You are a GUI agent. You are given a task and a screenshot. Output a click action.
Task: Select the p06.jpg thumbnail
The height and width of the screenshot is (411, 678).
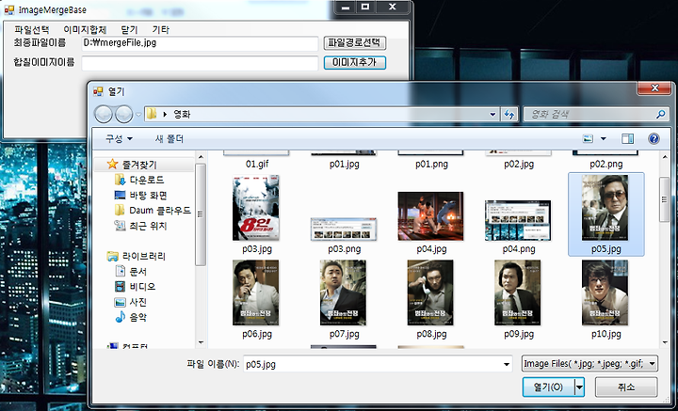[256, 292]
